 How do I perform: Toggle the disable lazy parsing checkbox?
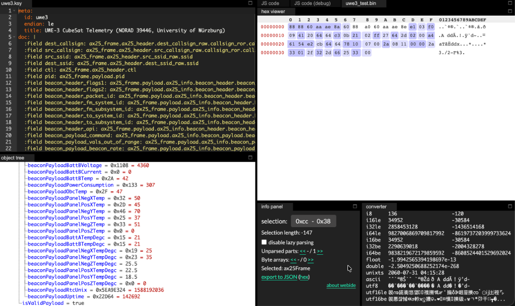tap(264, 242)
